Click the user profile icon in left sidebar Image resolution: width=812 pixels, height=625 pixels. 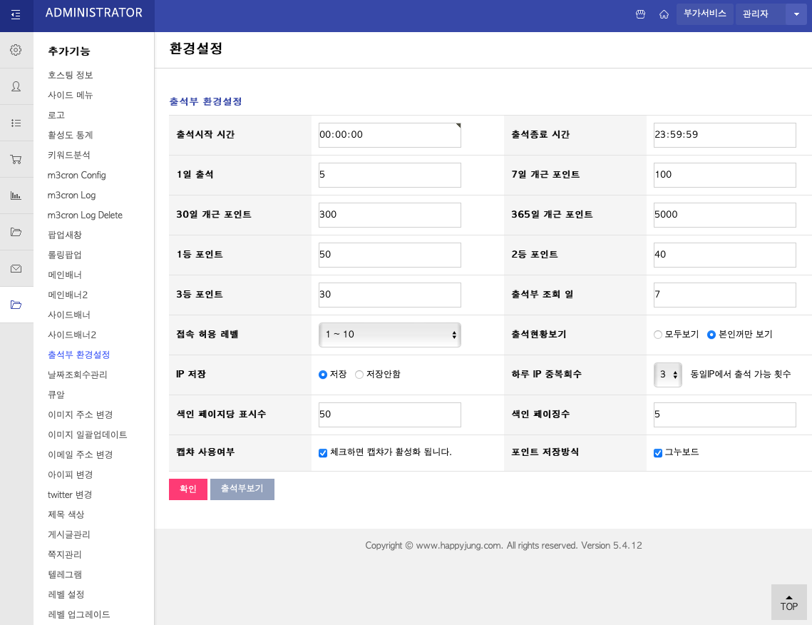(16, 86)
